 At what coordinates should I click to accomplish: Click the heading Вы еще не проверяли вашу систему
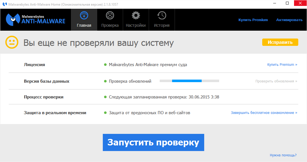99,43
